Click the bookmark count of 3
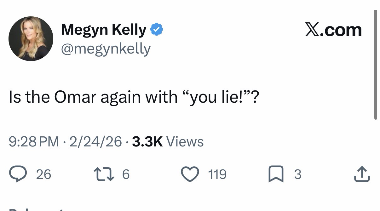The image size is (380, 211). tap(297, 174)
